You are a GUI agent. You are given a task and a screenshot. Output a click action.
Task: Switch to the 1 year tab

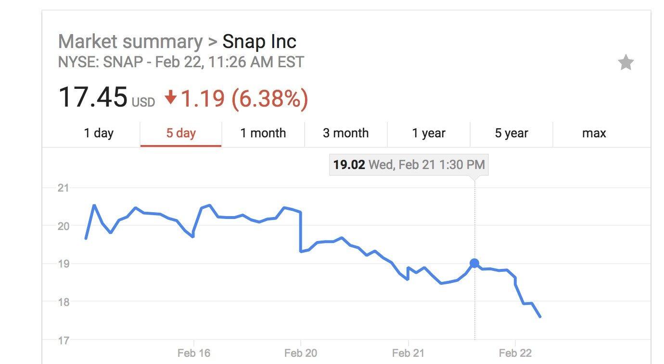click(428, 133)
